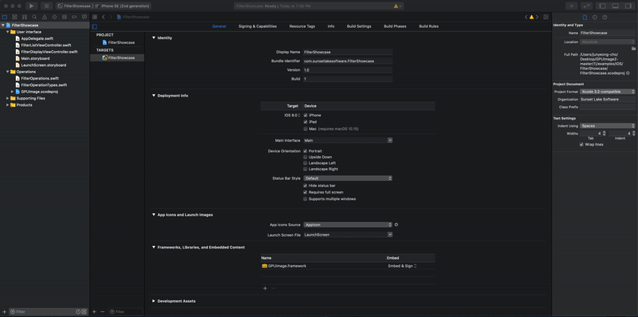Image resolution: width=638 pixels, height=317 pixels.
Task: Enable Landscape Left orientation
Action: 305,163
